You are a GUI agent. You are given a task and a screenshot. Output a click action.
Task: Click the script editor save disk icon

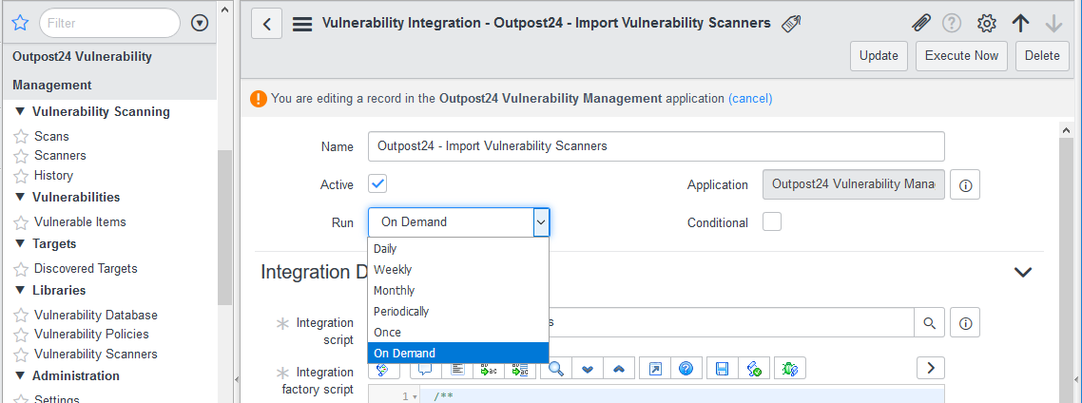723,368
